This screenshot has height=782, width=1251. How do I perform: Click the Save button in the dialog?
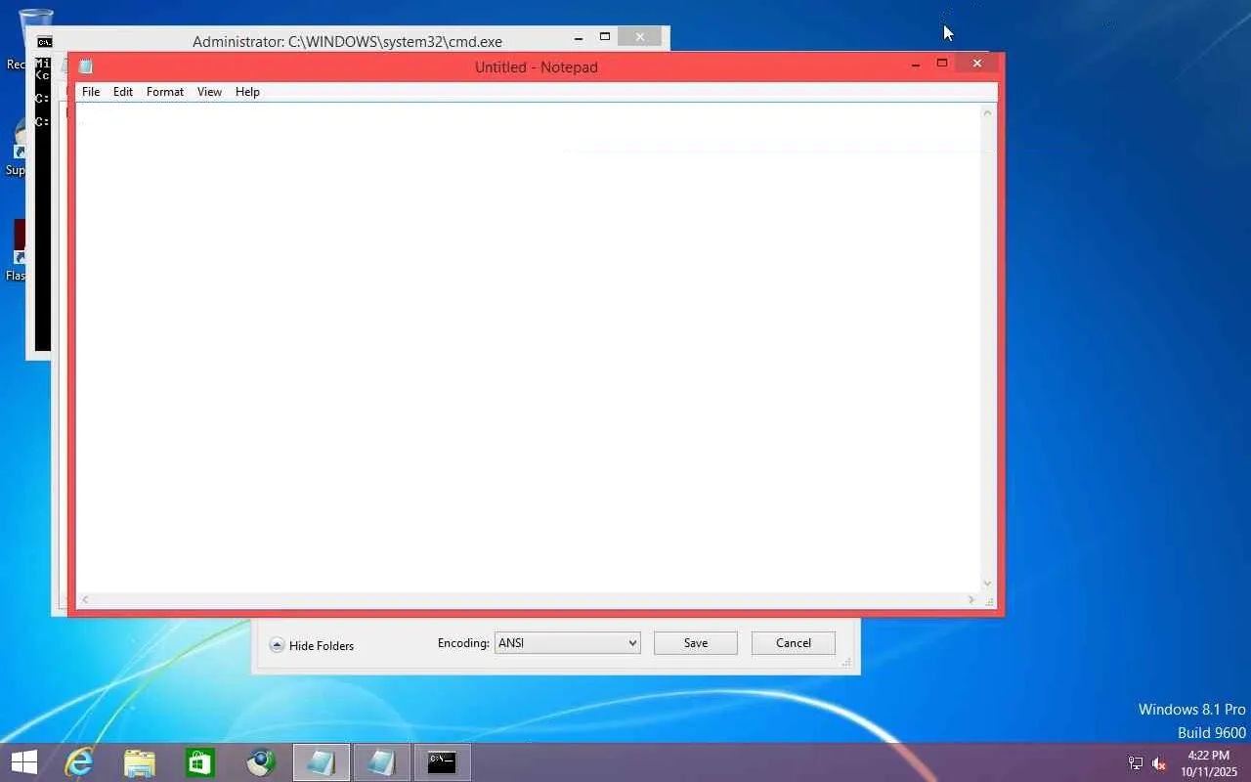(696, 643)
